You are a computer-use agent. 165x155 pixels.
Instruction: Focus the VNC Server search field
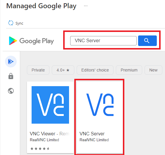[103, 41]
